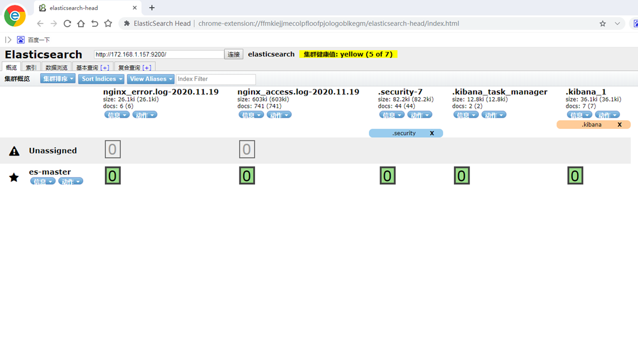Open the Baidu bookmark 百度一下
Image resolution: width=638 pixels, height=364 pixels.
coord(33,40)
